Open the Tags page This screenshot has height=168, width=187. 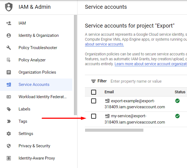click(x=36, y=121)
